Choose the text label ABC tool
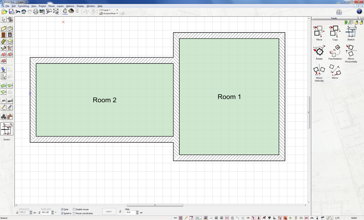The image size is (364, 220). coord(10,101)
